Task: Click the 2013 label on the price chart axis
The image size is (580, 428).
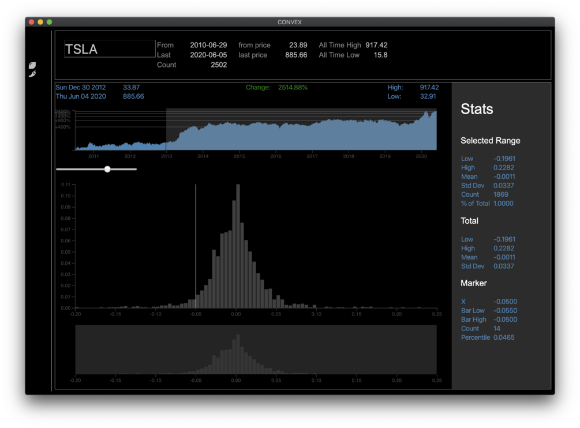Action: tap(166, 156)
